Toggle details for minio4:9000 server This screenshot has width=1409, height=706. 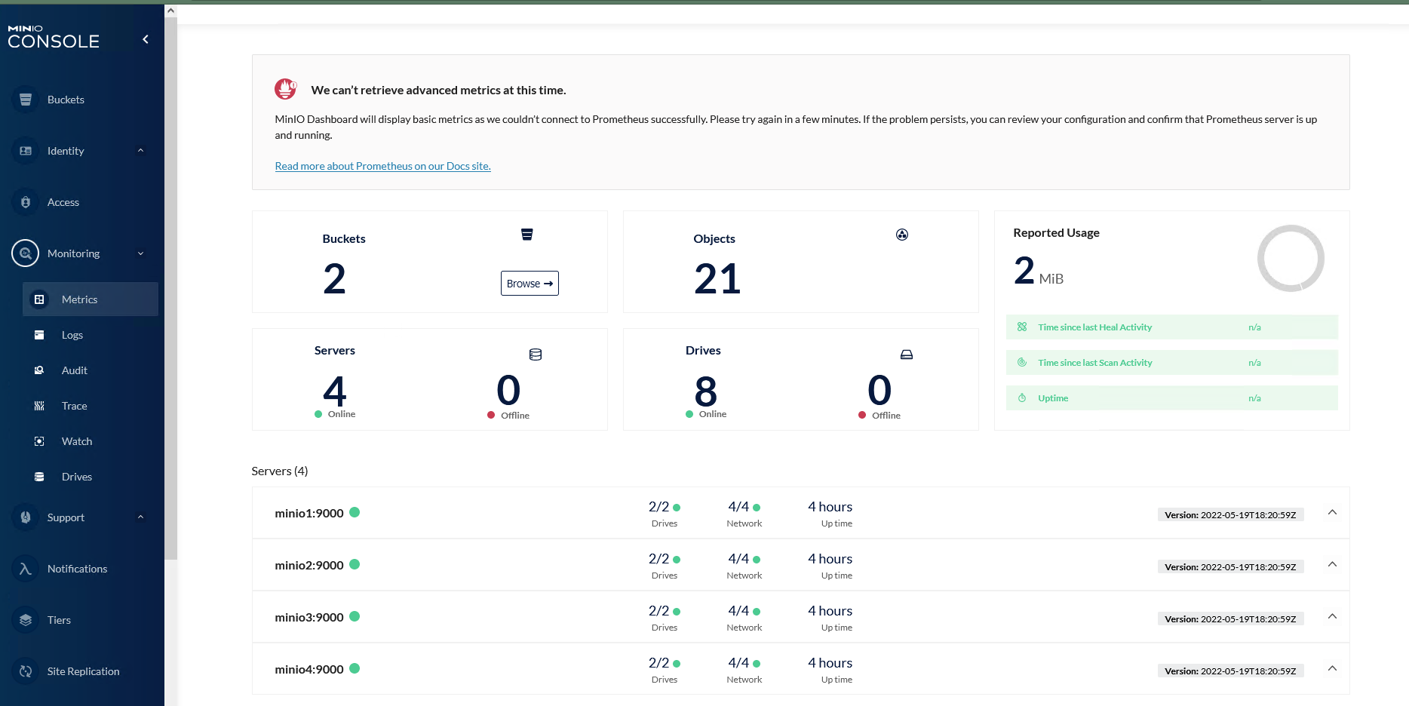point(1332,669)
